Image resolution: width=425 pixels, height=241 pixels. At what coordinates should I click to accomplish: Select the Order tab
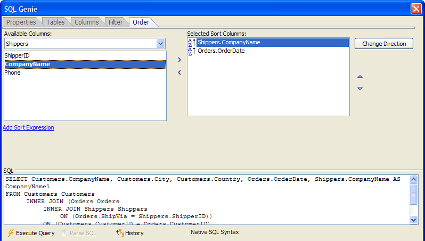pos(141,22)
